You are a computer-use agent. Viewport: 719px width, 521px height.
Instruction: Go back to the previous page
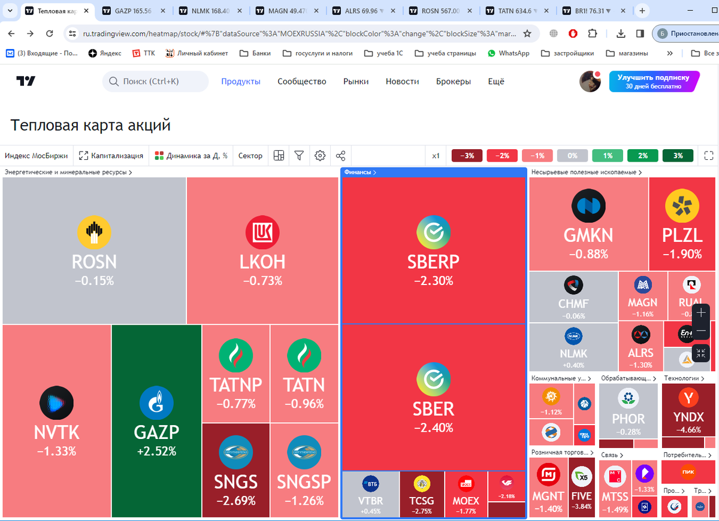(x=13, y=34)
